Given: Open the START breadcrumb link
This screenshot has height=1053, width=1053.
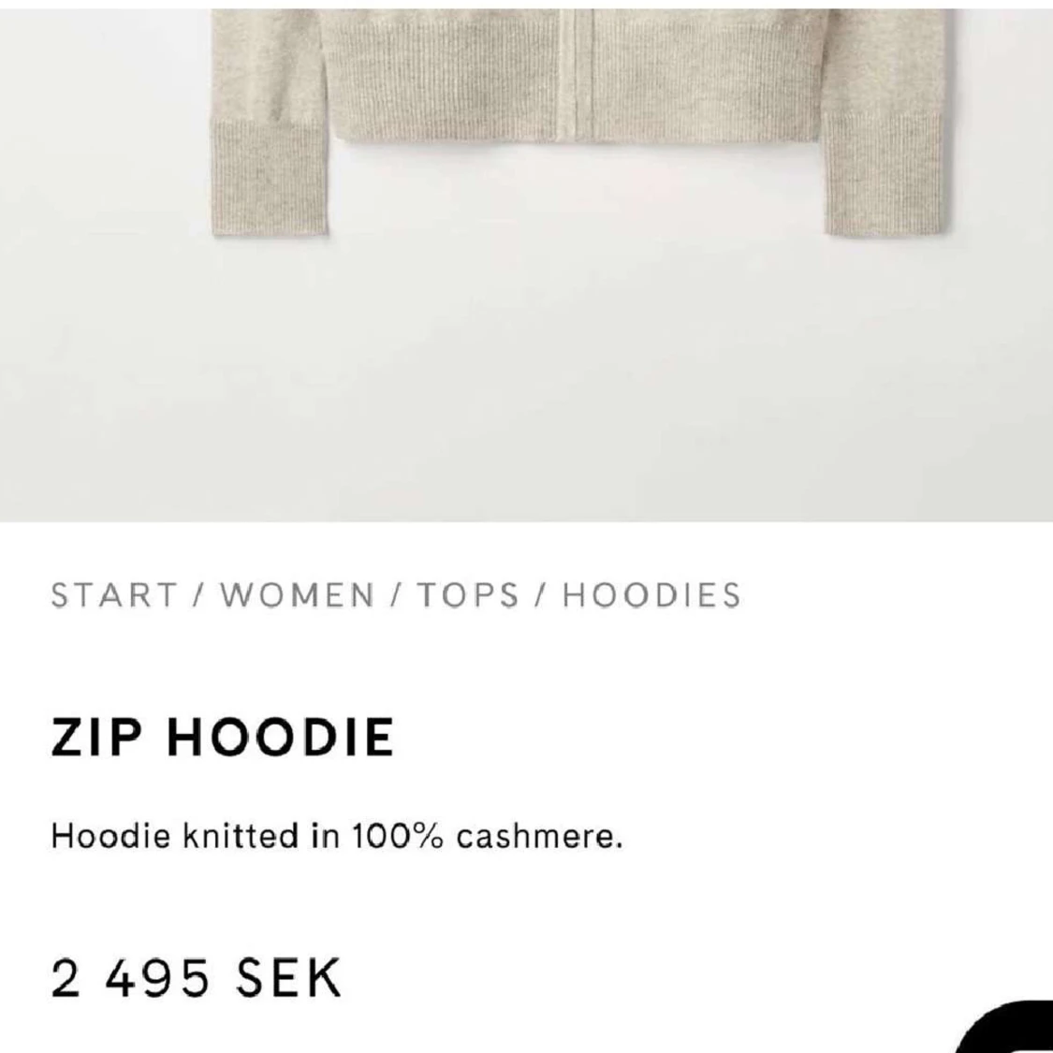Looking at the screenshot, I should pos(113,595).
